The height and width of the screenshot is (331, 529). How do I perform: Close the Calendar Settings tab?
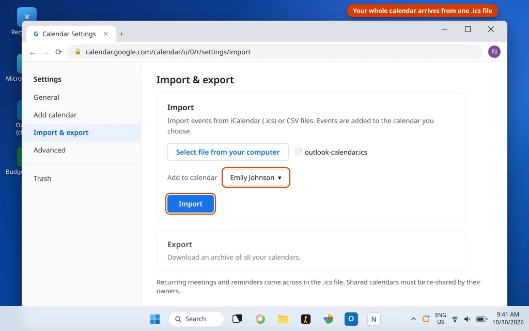(x=105, y=34)
